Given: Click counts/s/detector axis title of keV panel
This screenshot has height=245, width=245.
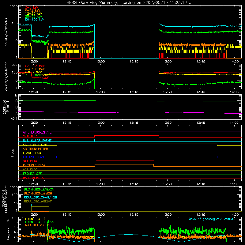Looking at the screenshot, I should click(x=6, y=32).
